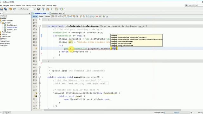Select the Libraries node in Projects tree

(x=5, y=34)
